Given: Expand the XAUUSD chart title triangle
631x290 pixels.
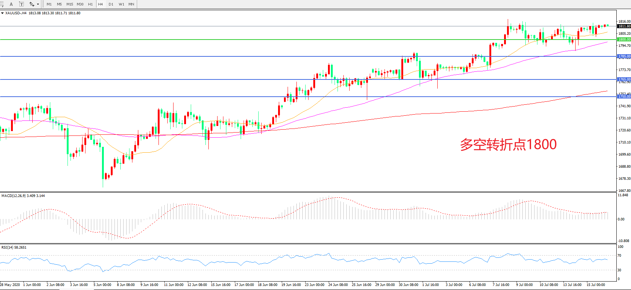Looking at the screenshot, I should tap(2, 13).
